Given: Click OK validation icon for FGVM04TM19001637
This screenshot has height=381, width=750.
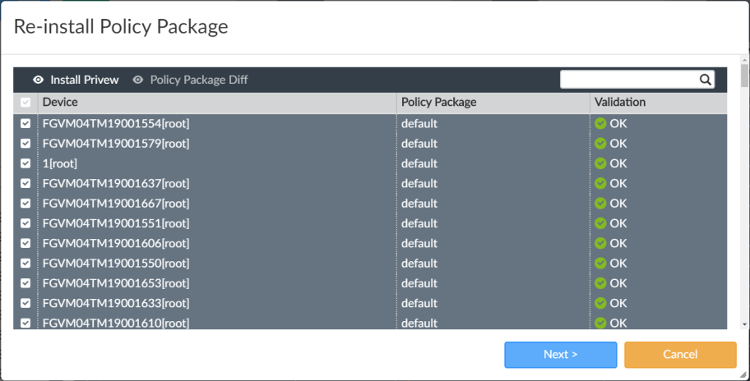Looking at the screenshot, I should coord(600,184).
